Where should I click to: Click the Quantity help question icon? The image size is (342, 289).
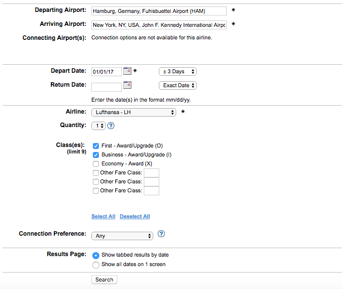111,126
